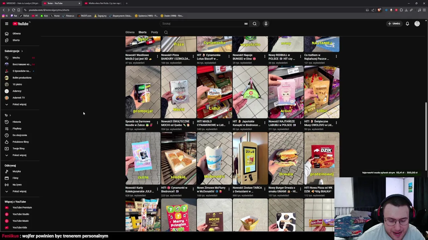The image size is (428, 240).
Task: Open the notifications bell
Action: click(x=407, y=24)
